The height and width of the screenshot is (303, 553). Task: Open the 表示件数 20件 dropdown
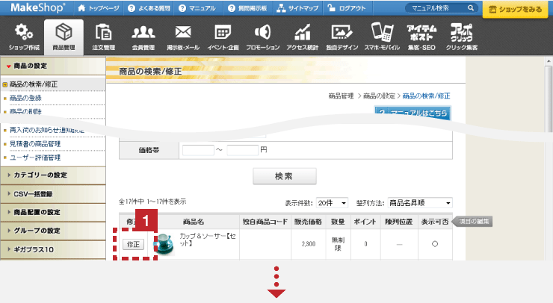[x=332, y=202]
